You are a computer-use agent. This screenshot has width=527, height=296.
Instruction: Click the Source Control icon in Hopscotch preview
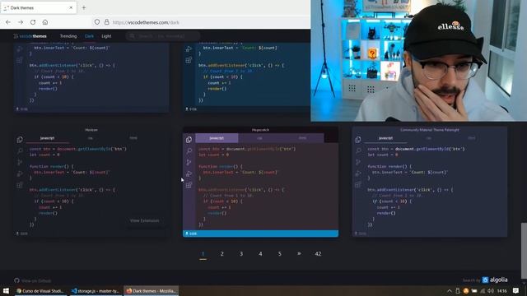tap(189, 162)
